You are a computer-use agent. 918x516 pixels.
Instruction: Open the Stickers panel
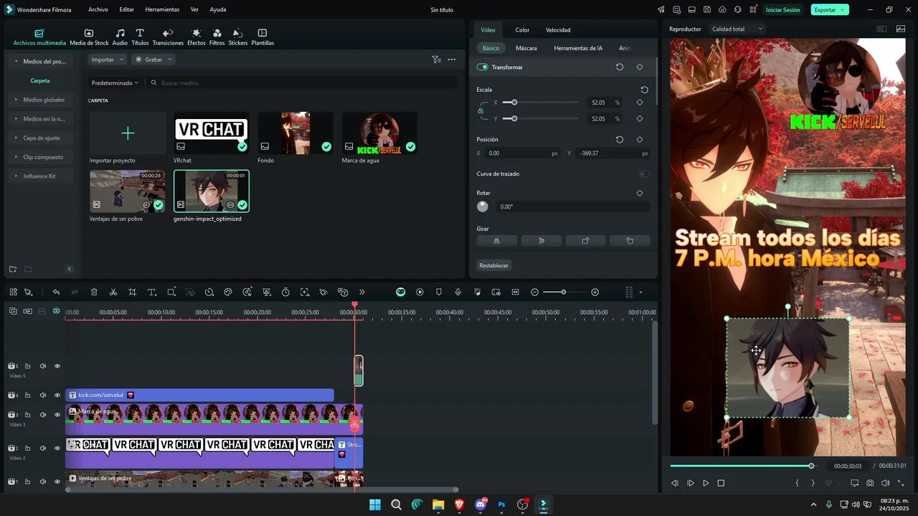point(238,37)
